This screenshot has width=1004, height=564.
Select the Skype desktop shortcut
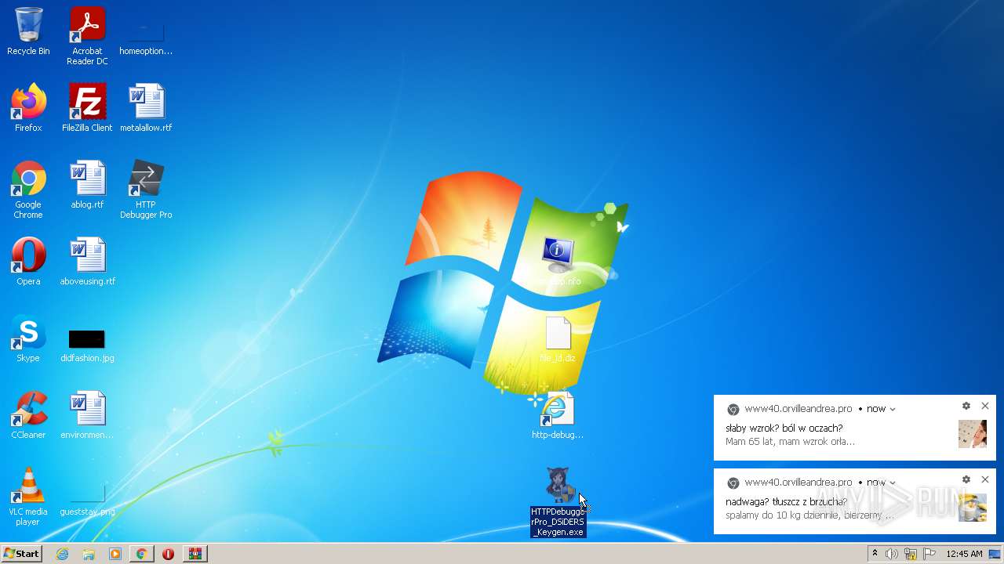click(x=28, y=338)
